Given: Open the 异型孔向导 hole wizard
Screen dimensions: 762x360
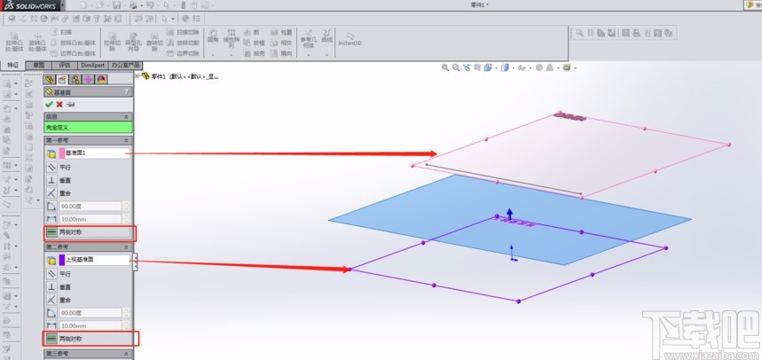Looking at the screenshot, I should [133, 43].
